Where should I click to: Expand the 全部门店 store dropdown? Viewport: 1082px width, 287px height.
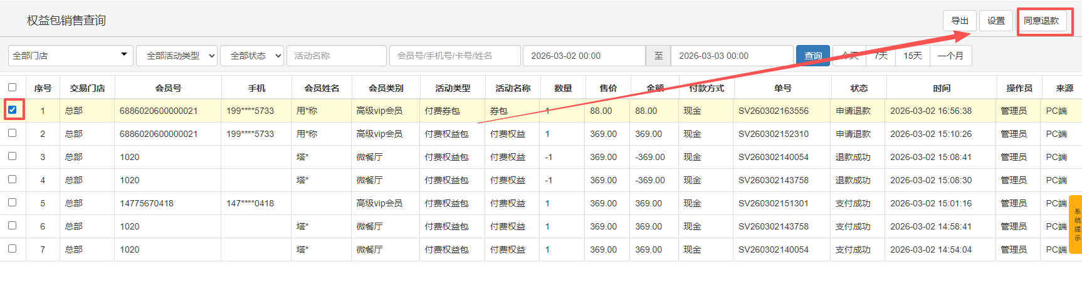point(70,56)
